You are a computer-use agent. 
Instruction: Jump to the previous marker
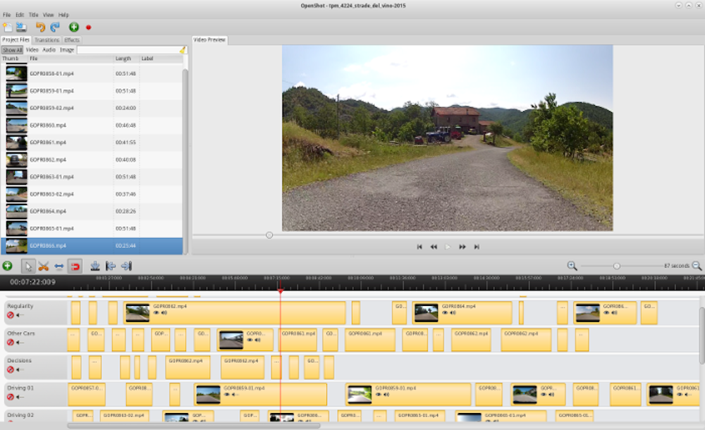pos(111,266)
